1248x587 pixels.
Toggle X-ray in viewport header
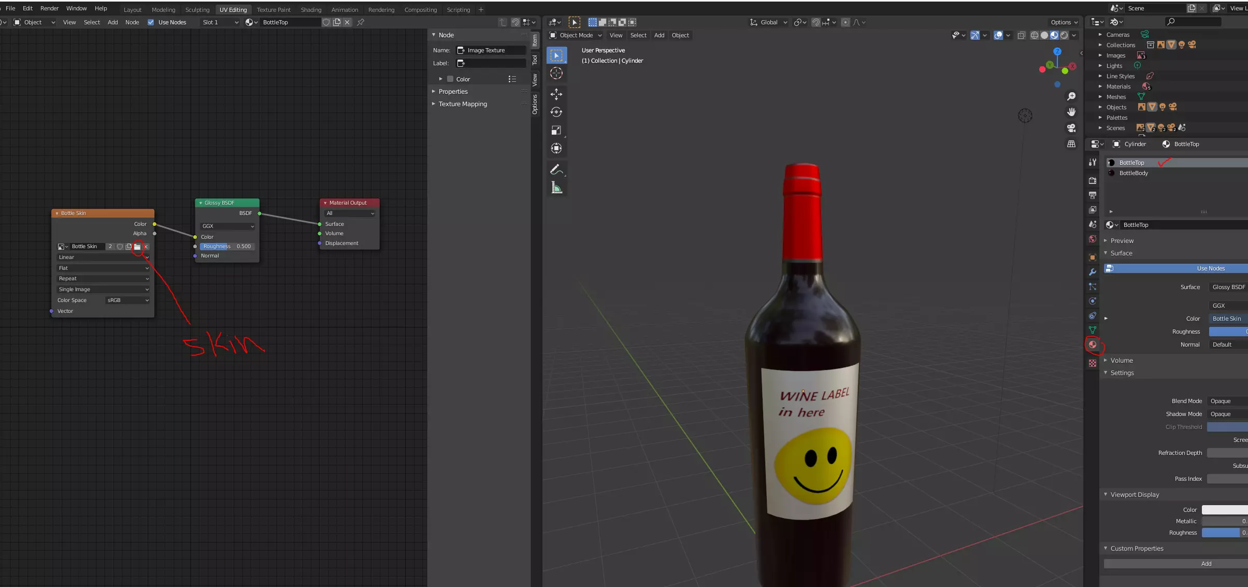point(1021,35)
